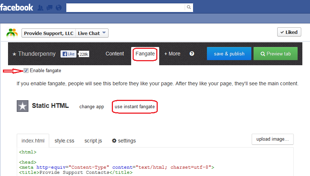
Task: Click the use instant fangate link
Action: pyautogui.click(x=135, y=107)
